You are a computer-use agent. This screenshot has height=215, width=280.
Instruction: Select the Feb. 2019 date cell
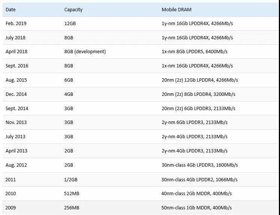[16, 24]
